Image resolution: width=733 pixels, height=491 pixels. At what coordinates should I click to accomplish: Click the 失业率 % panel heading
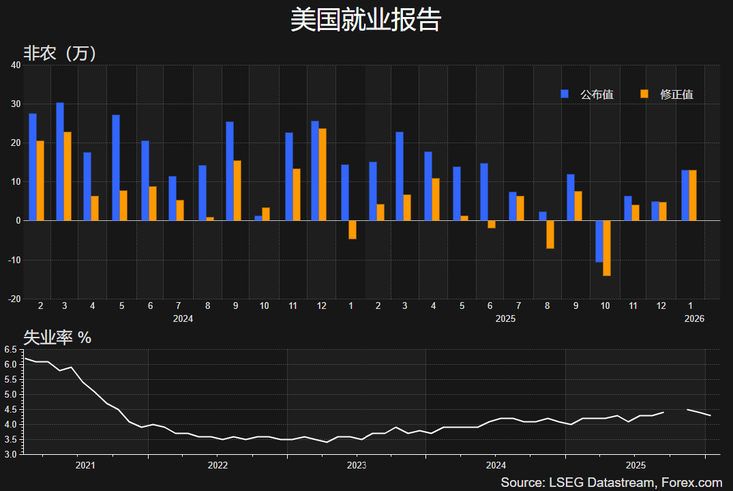click(x=58, y=337)
